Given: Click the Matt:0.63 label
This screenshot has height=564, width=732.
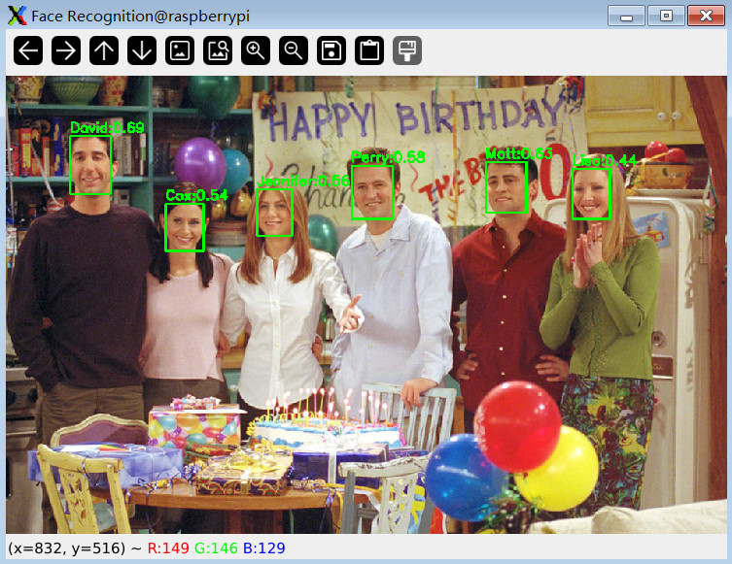Looking at the screenshot, I should (x=519, y=153).
